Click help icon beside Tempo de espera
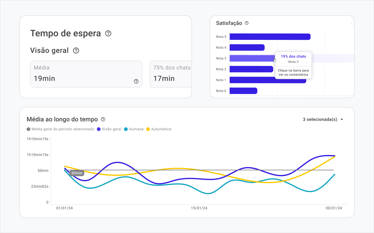The width and height of the screenshot is (374, 233). pos(108,33)
